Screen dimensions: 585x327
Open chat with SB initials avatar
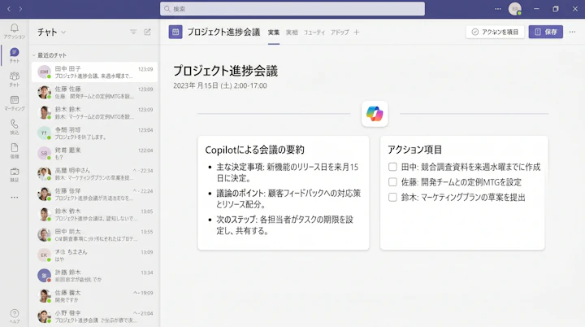(x=94, y=153)
